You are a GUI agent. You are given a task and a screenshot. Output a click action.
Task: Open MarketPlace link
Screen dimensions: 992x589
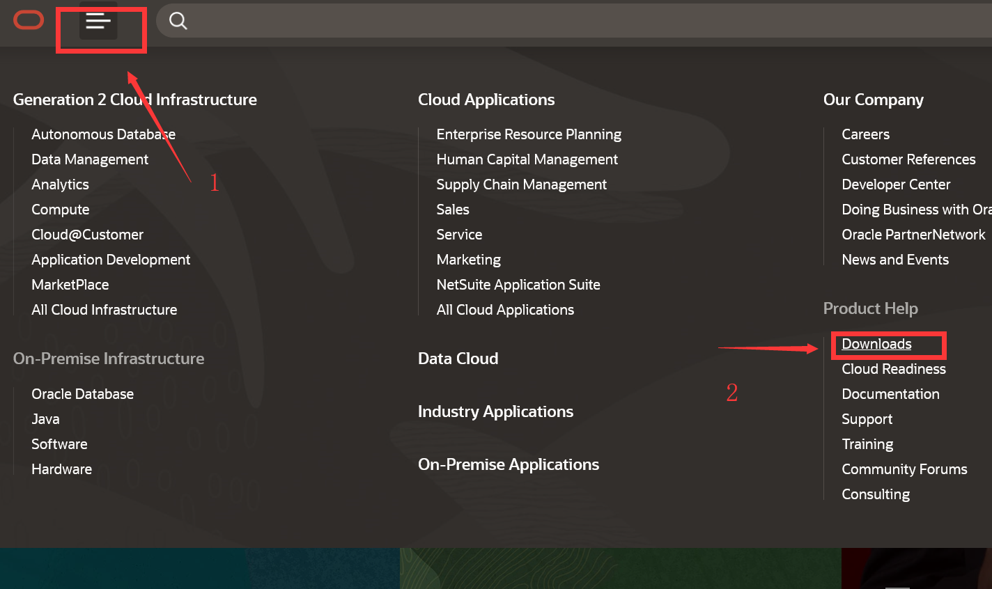coord(70,285)
